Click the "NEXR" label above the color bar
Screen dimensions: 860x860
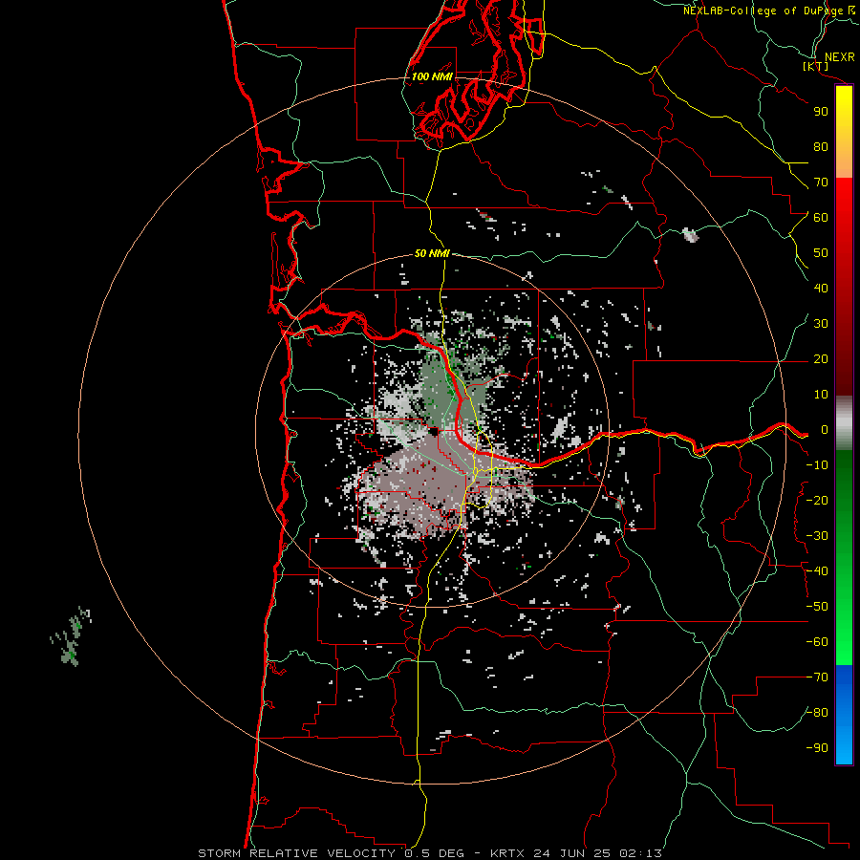coord(840,57)
